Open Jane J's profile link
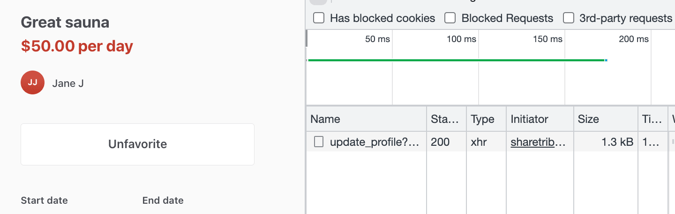Screen dimensions: 675x214 click(68, 84)
